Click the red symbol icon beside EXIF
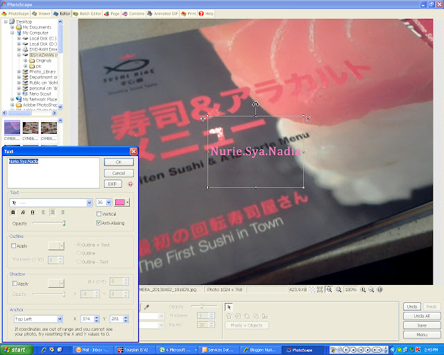This screenshot has width=444, height=355. click(130, 184)
